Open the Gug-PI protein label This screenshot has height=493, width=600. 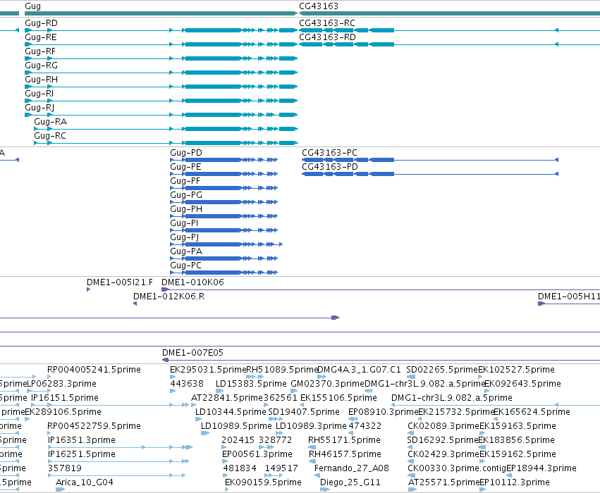pos(184,223)
